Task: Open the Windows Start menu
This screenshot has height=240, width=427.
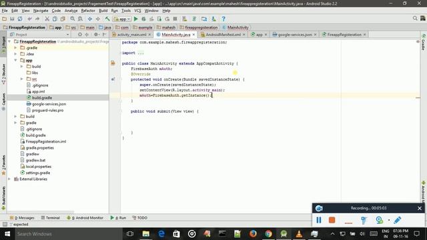Action: (x=7, y=234)
